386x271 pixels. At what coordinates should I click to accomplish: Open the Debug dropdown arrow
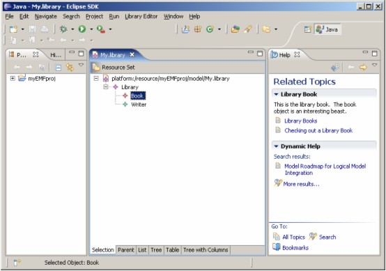pyautogui.click(x=72, y=29)
